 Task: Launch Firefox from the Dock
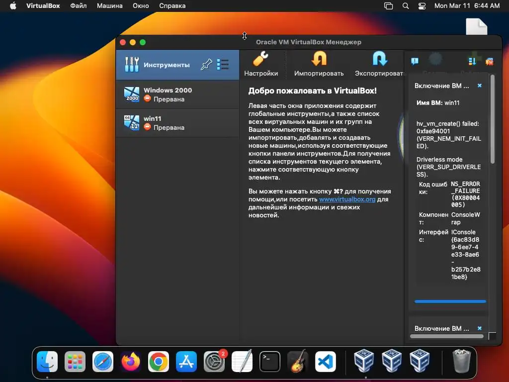[x=131, y=362]
